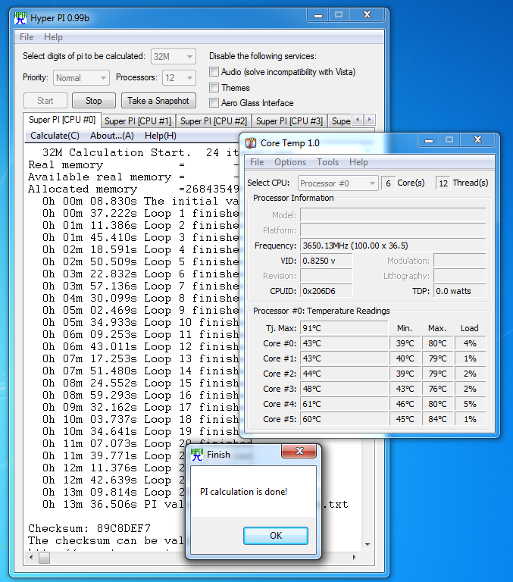Click the disabled Start button
Screen dimensions: 513x582
click(45, 101)
